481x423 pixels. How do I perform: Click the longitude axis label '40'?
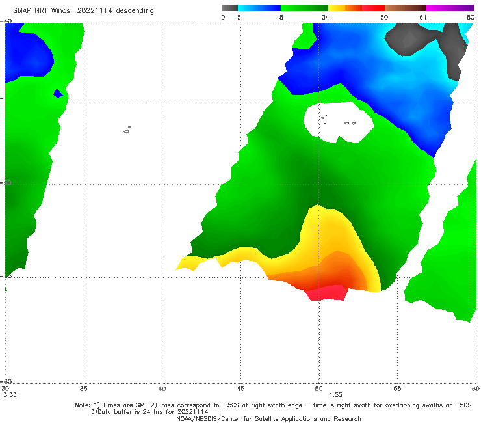162,389
